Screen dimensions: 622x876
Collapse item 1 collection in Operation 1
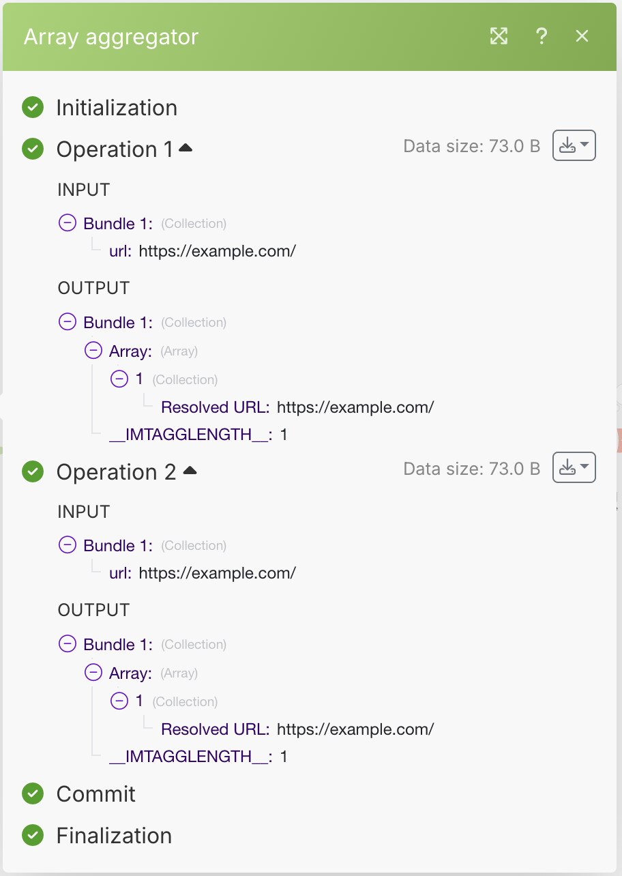point(119,379)
